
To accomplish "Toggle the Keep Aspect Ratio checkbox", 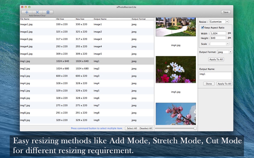I will coord(202,28).
